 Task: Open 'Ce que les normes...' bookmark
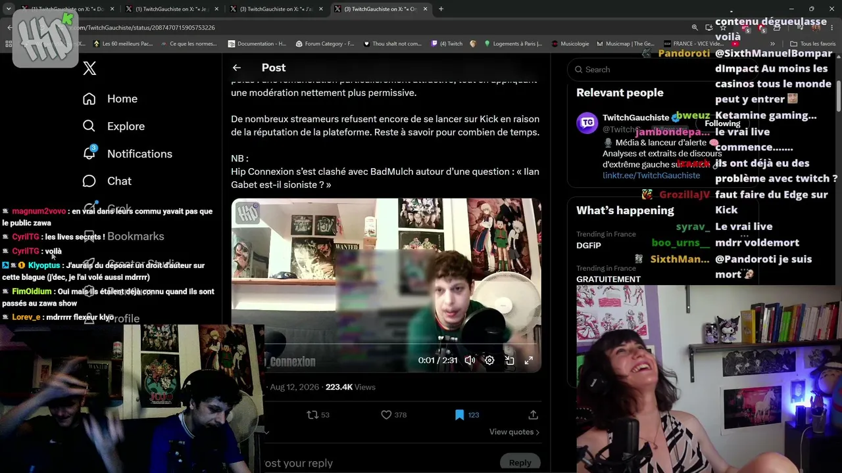pos(188,44)
